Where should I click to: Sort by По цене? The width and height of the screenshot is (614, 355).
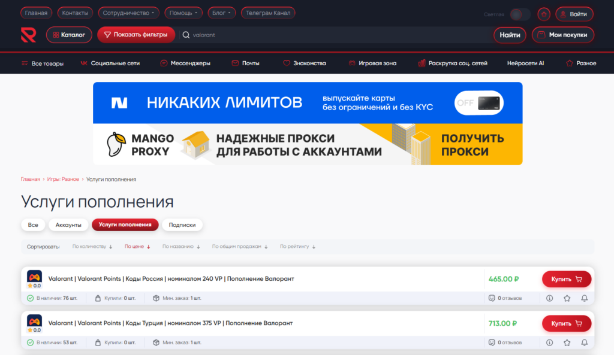coord(137,247)
